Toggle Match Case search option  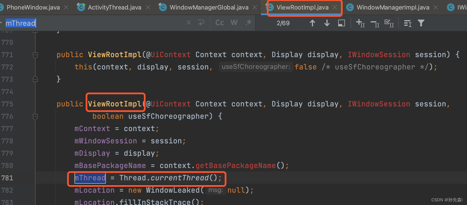tap(220, 23)
